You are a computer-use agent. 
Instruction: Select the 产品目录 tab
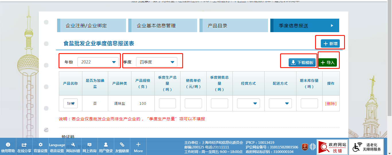coord(234,26)
